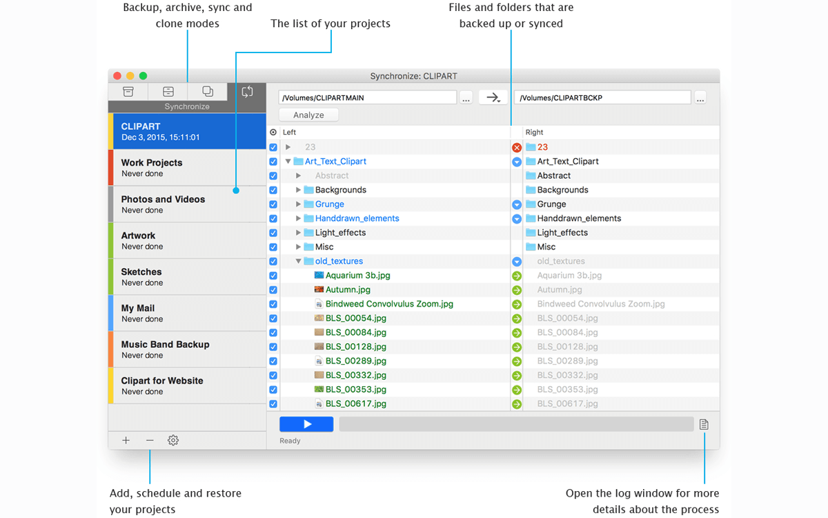Click the /Volumes/CLIPARTMAIN path field
The width and height of the screenshot is (828, 518).
tap(368, 98)
